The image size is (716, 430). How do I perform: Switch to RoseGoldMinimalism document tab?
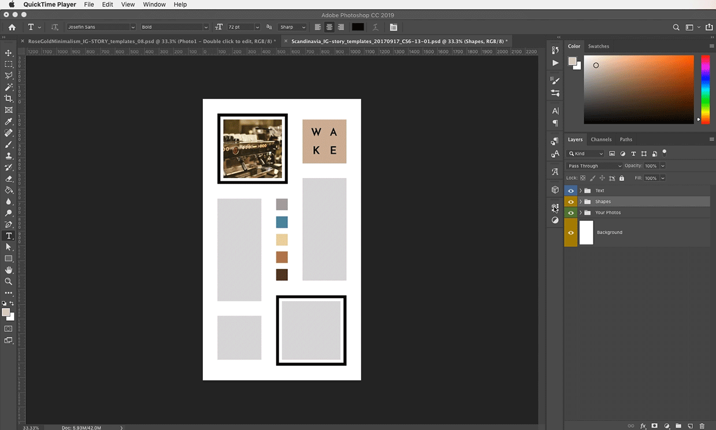(x=151, y=42)
